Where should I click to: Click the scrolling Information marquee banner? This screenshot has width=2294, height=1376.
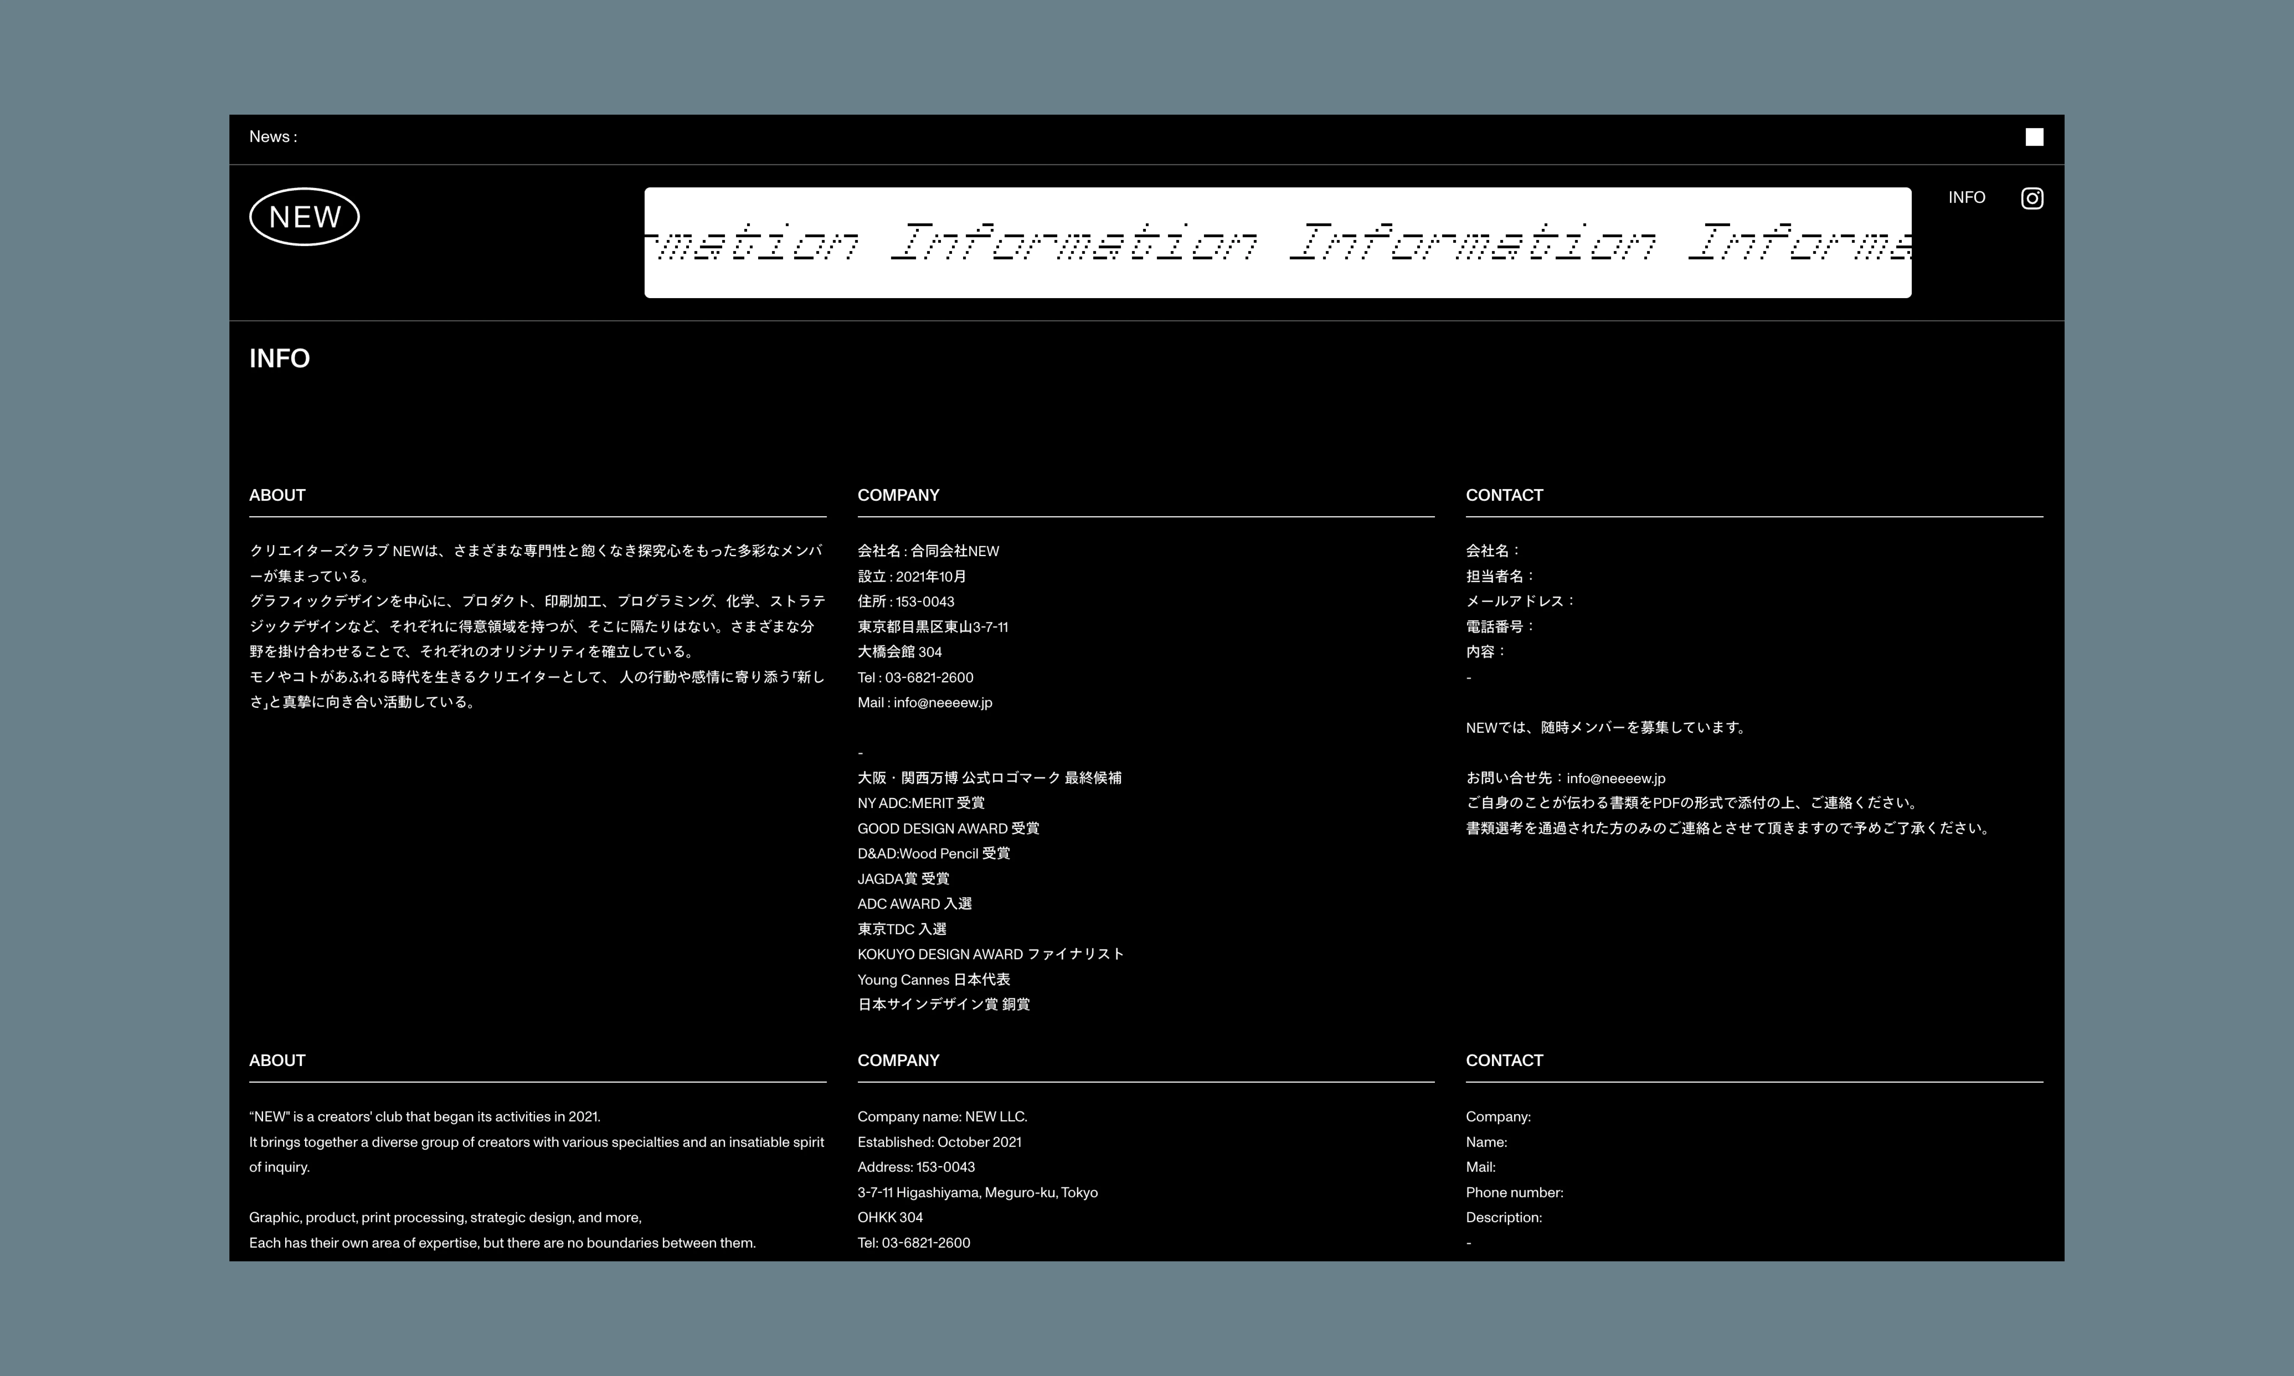click(x=1277, y=243)
